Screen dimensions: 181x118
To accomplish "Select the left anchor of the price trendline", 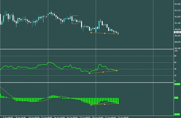I will coord(91,33).
